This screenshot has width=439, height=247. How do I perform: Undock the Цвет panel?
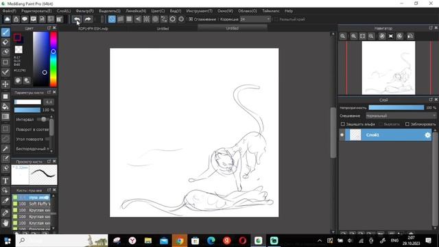tap(49, 28)
